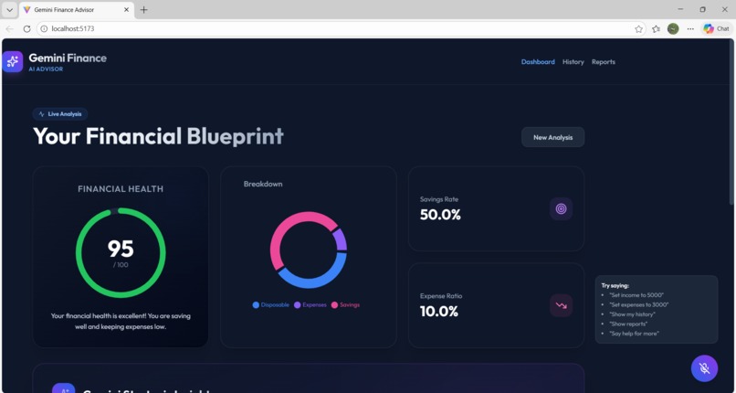Image resolution: width=736 pixels, height=393 pixels.
Task: Click the "Set income to 5000" suggestion
Action: click(x=636, y=295)
